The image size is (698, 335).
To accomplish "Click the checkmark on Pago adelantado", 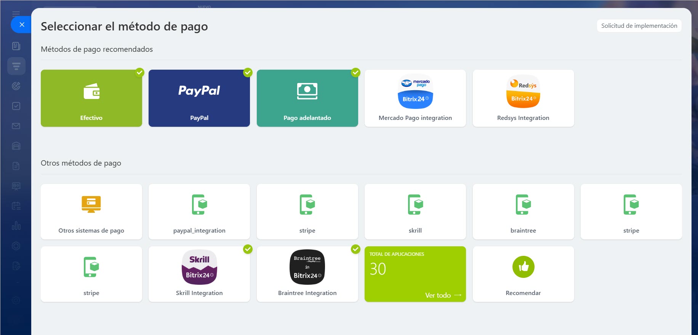I will (x=356, y=72).
